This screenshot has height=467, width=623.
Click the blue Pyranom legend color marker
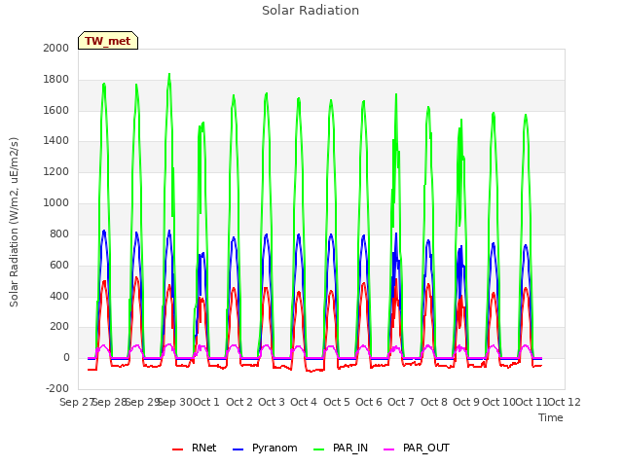pos(238,449)
